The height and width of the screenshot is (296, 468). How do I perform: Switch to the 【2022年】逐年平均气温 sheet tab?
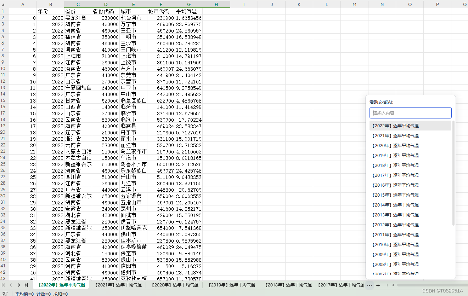pos(61,285)
